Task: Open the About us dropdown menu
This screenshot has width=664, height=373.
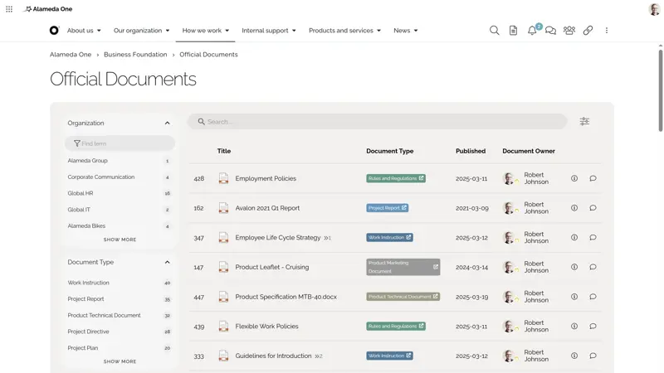Action: (x=84, y=31)
